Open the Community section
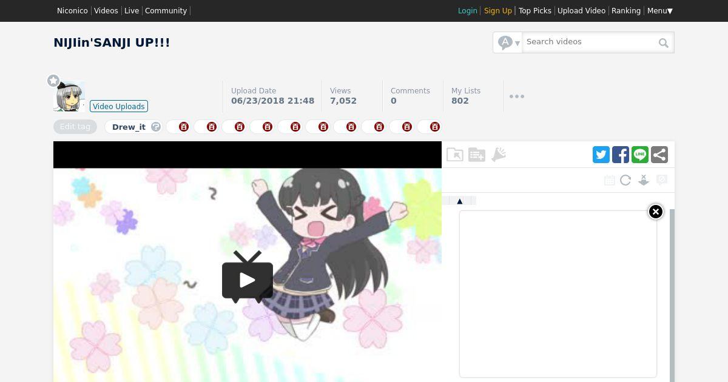 tap(166, 11)
